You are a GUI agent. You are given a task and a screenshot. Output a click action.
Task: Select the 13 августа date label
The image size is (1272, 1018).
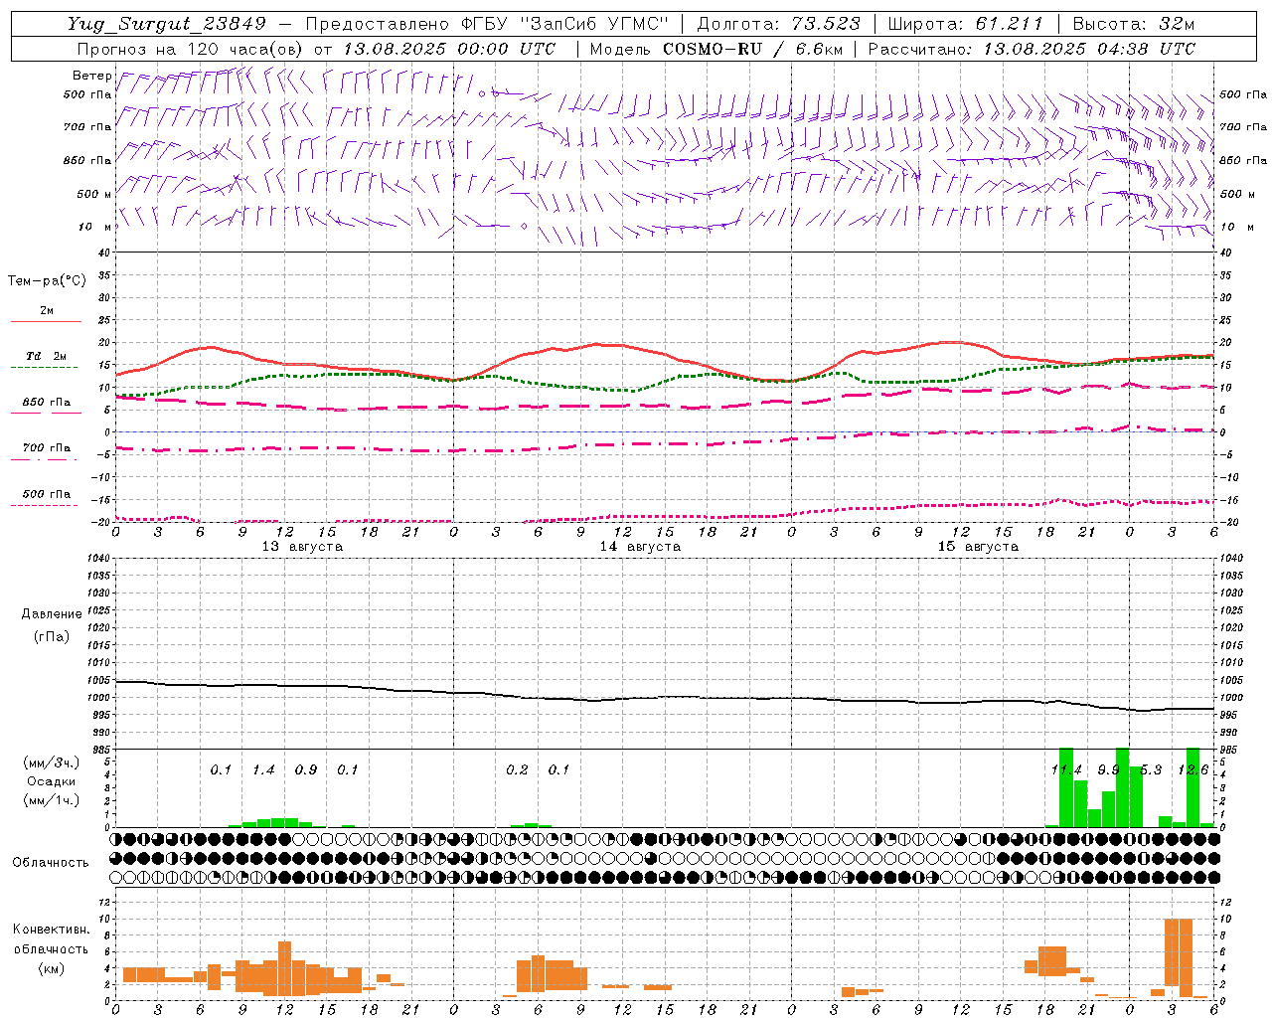click(302, 547)
